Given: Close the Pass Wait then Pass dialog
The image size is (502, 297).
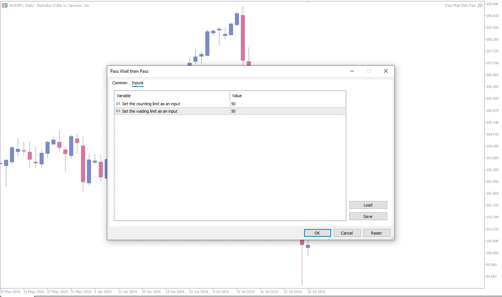Looking at the screenshot, I should 386,71.
